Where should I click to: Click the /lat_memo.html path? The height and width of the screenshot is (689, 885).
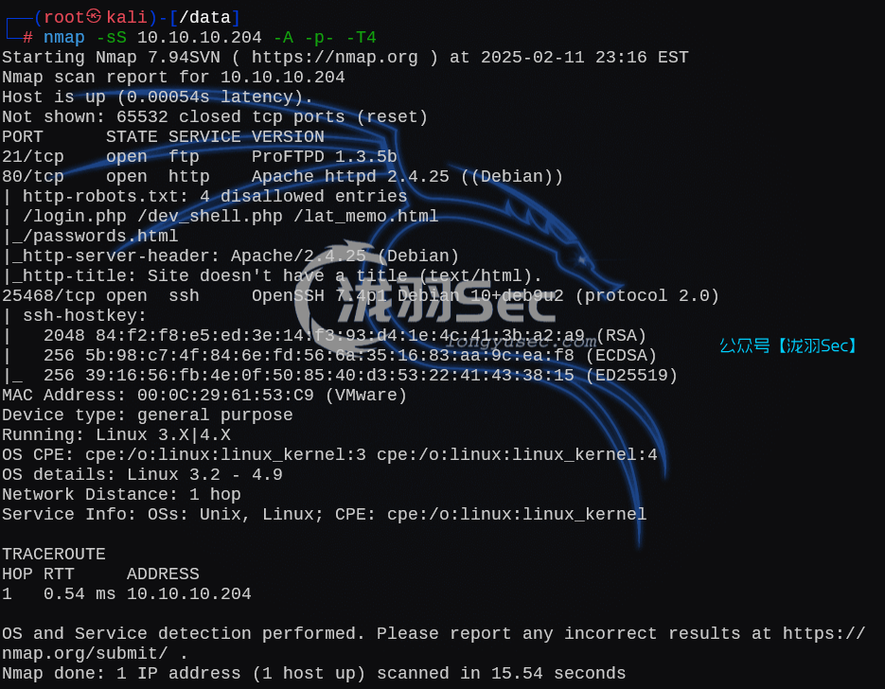coord(365,216)
